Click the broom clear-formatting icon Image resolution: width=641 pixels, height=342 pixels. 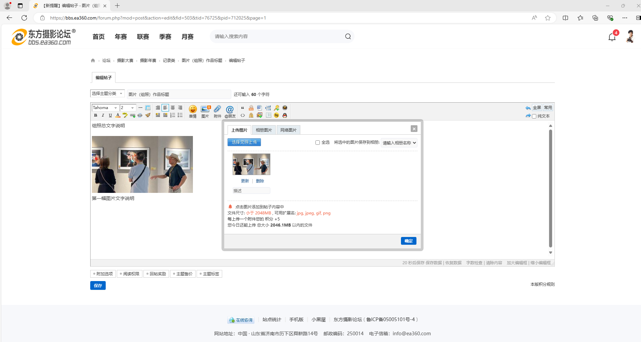point(148,115)
